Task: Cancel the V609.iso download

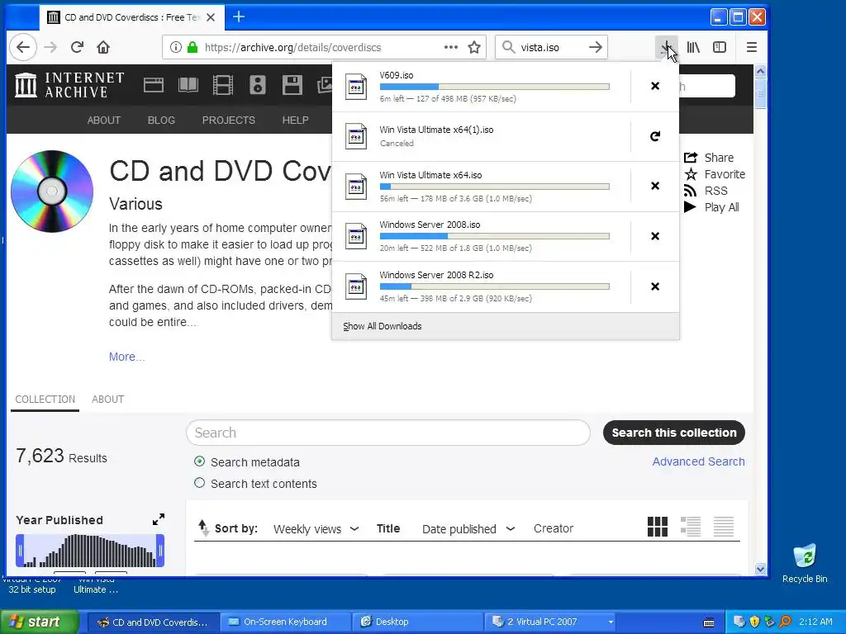Action: (655, 86)
